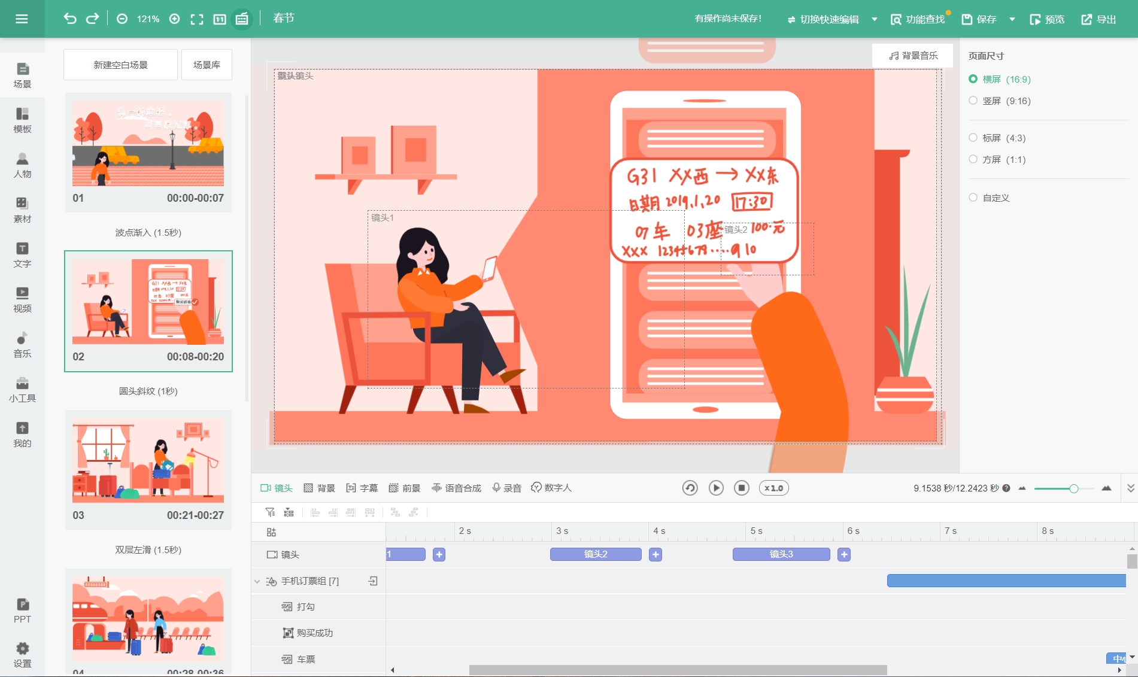Screen dimensions: 1138x677
Task: Collapse the timeline panel chevron
Action: click(1131, 488)
